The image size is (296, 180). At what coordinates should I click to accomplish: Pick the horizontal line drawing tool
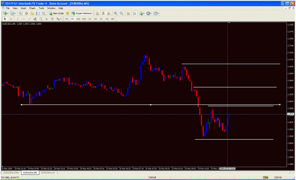click(24, 19)
